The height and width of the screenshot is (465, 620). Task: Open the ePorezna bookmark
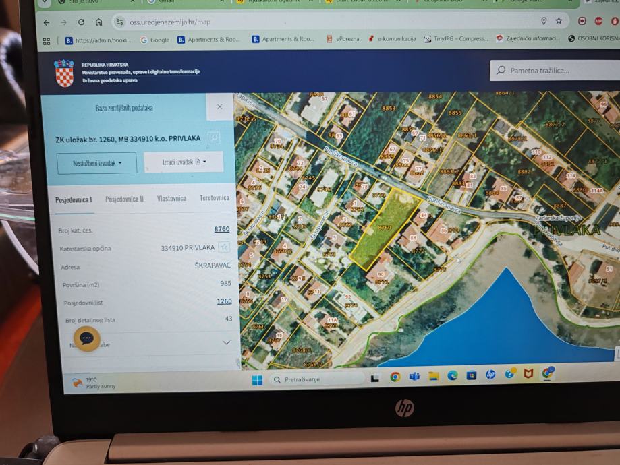(x=343, y=38)
